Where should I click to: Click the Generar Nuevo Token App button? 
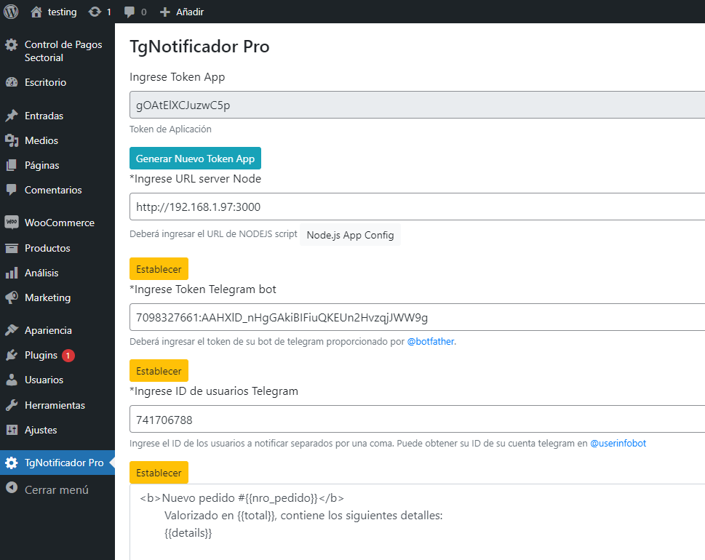[x=195, y=158]
